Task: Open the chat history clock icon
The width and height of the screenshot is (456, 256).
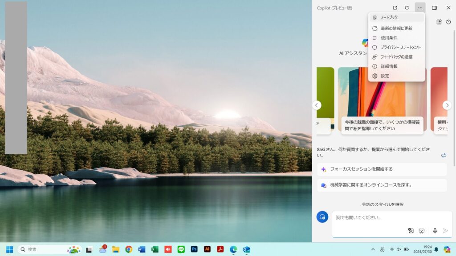Action: [x=448, y=22]
